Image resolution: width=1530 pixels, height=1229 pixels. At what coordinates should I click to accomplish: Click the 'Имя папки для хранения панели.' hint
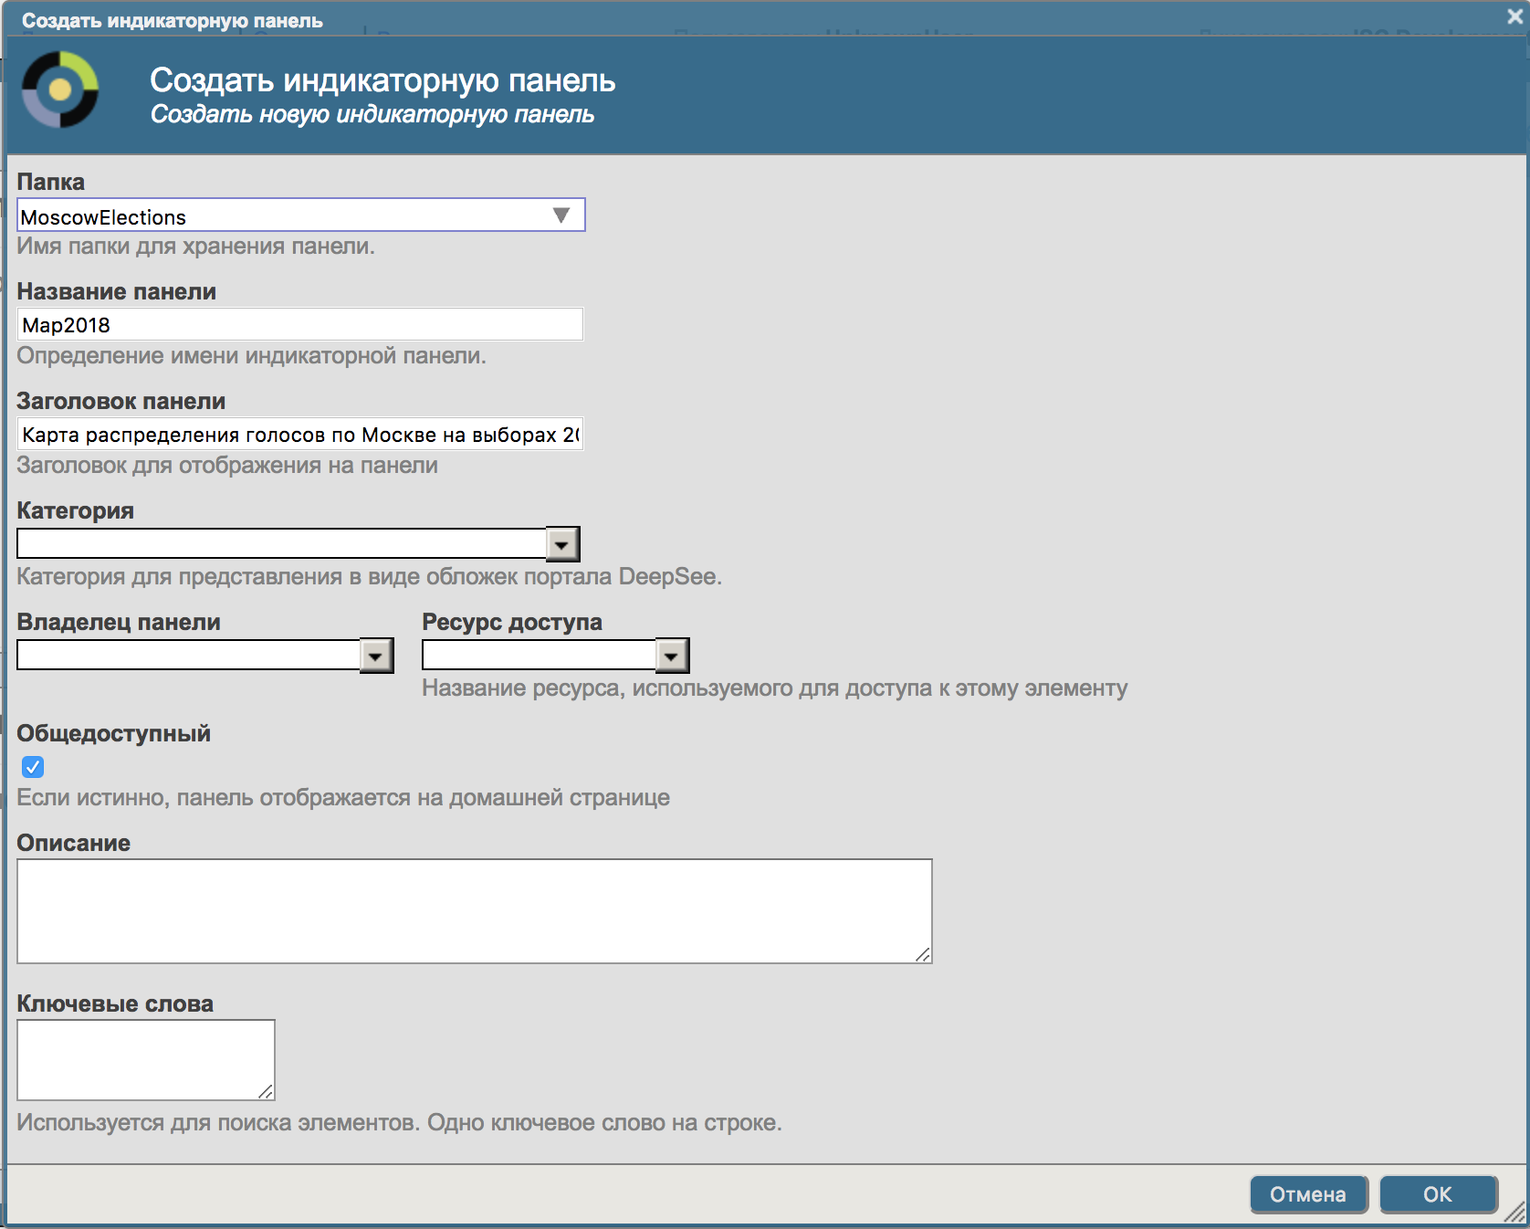click(196, 247)
